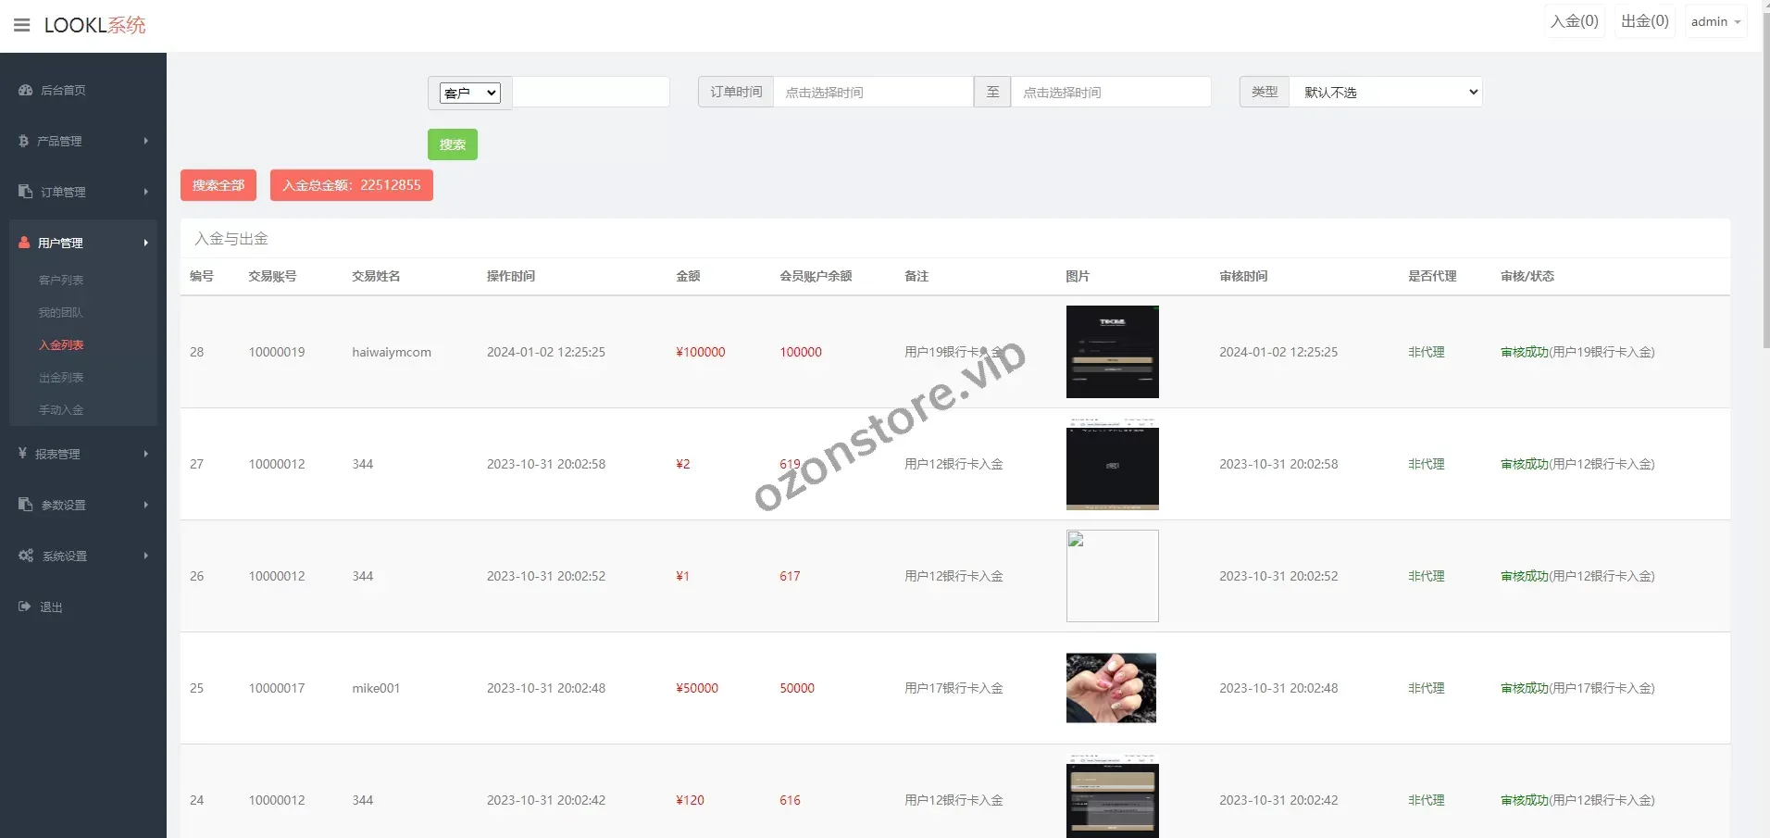Click the red 搜索全部 button

coord(218,185)
